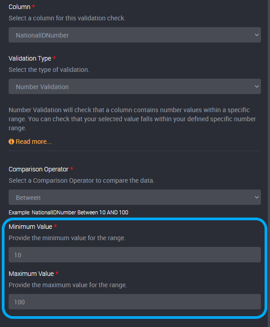Click the Minimum Value label

click(x=30, y=227)
